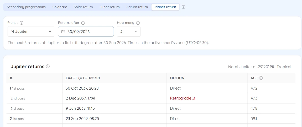302x127 pixels.
Task: Click the age value 47.2
Action: (254, 89)
